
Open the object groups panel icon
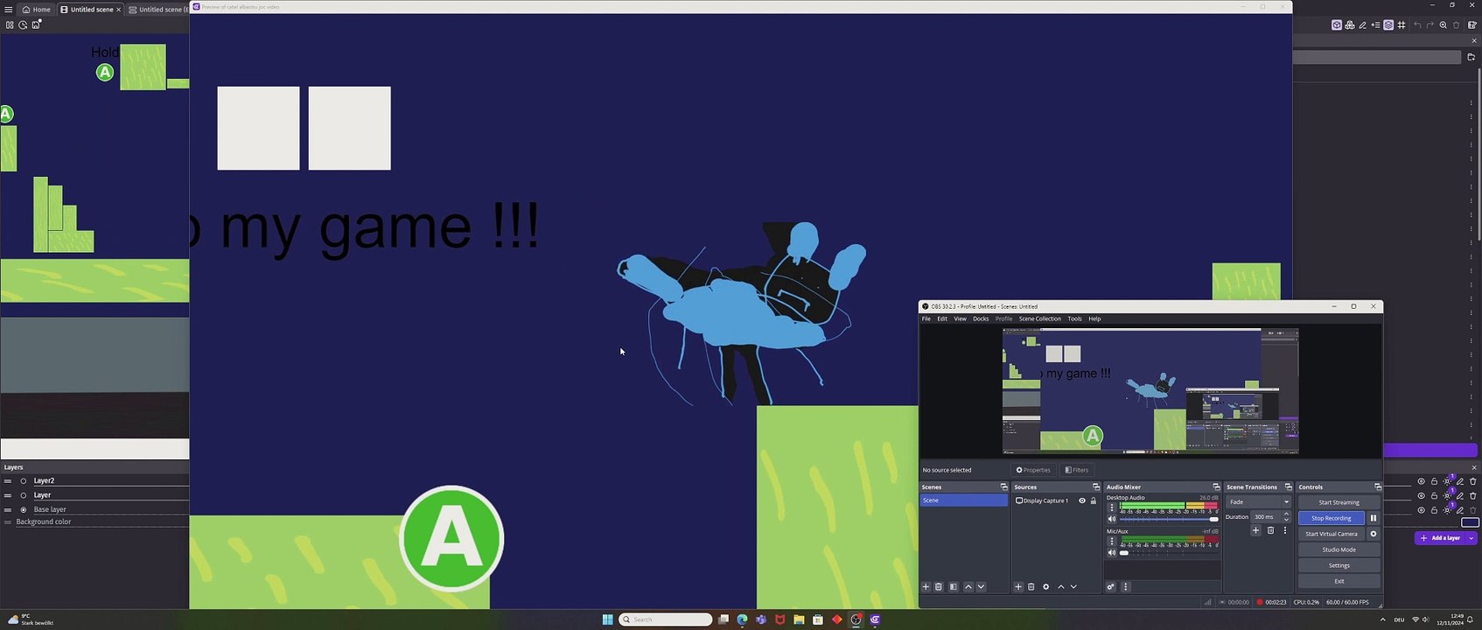click(x=1350, y=25)
